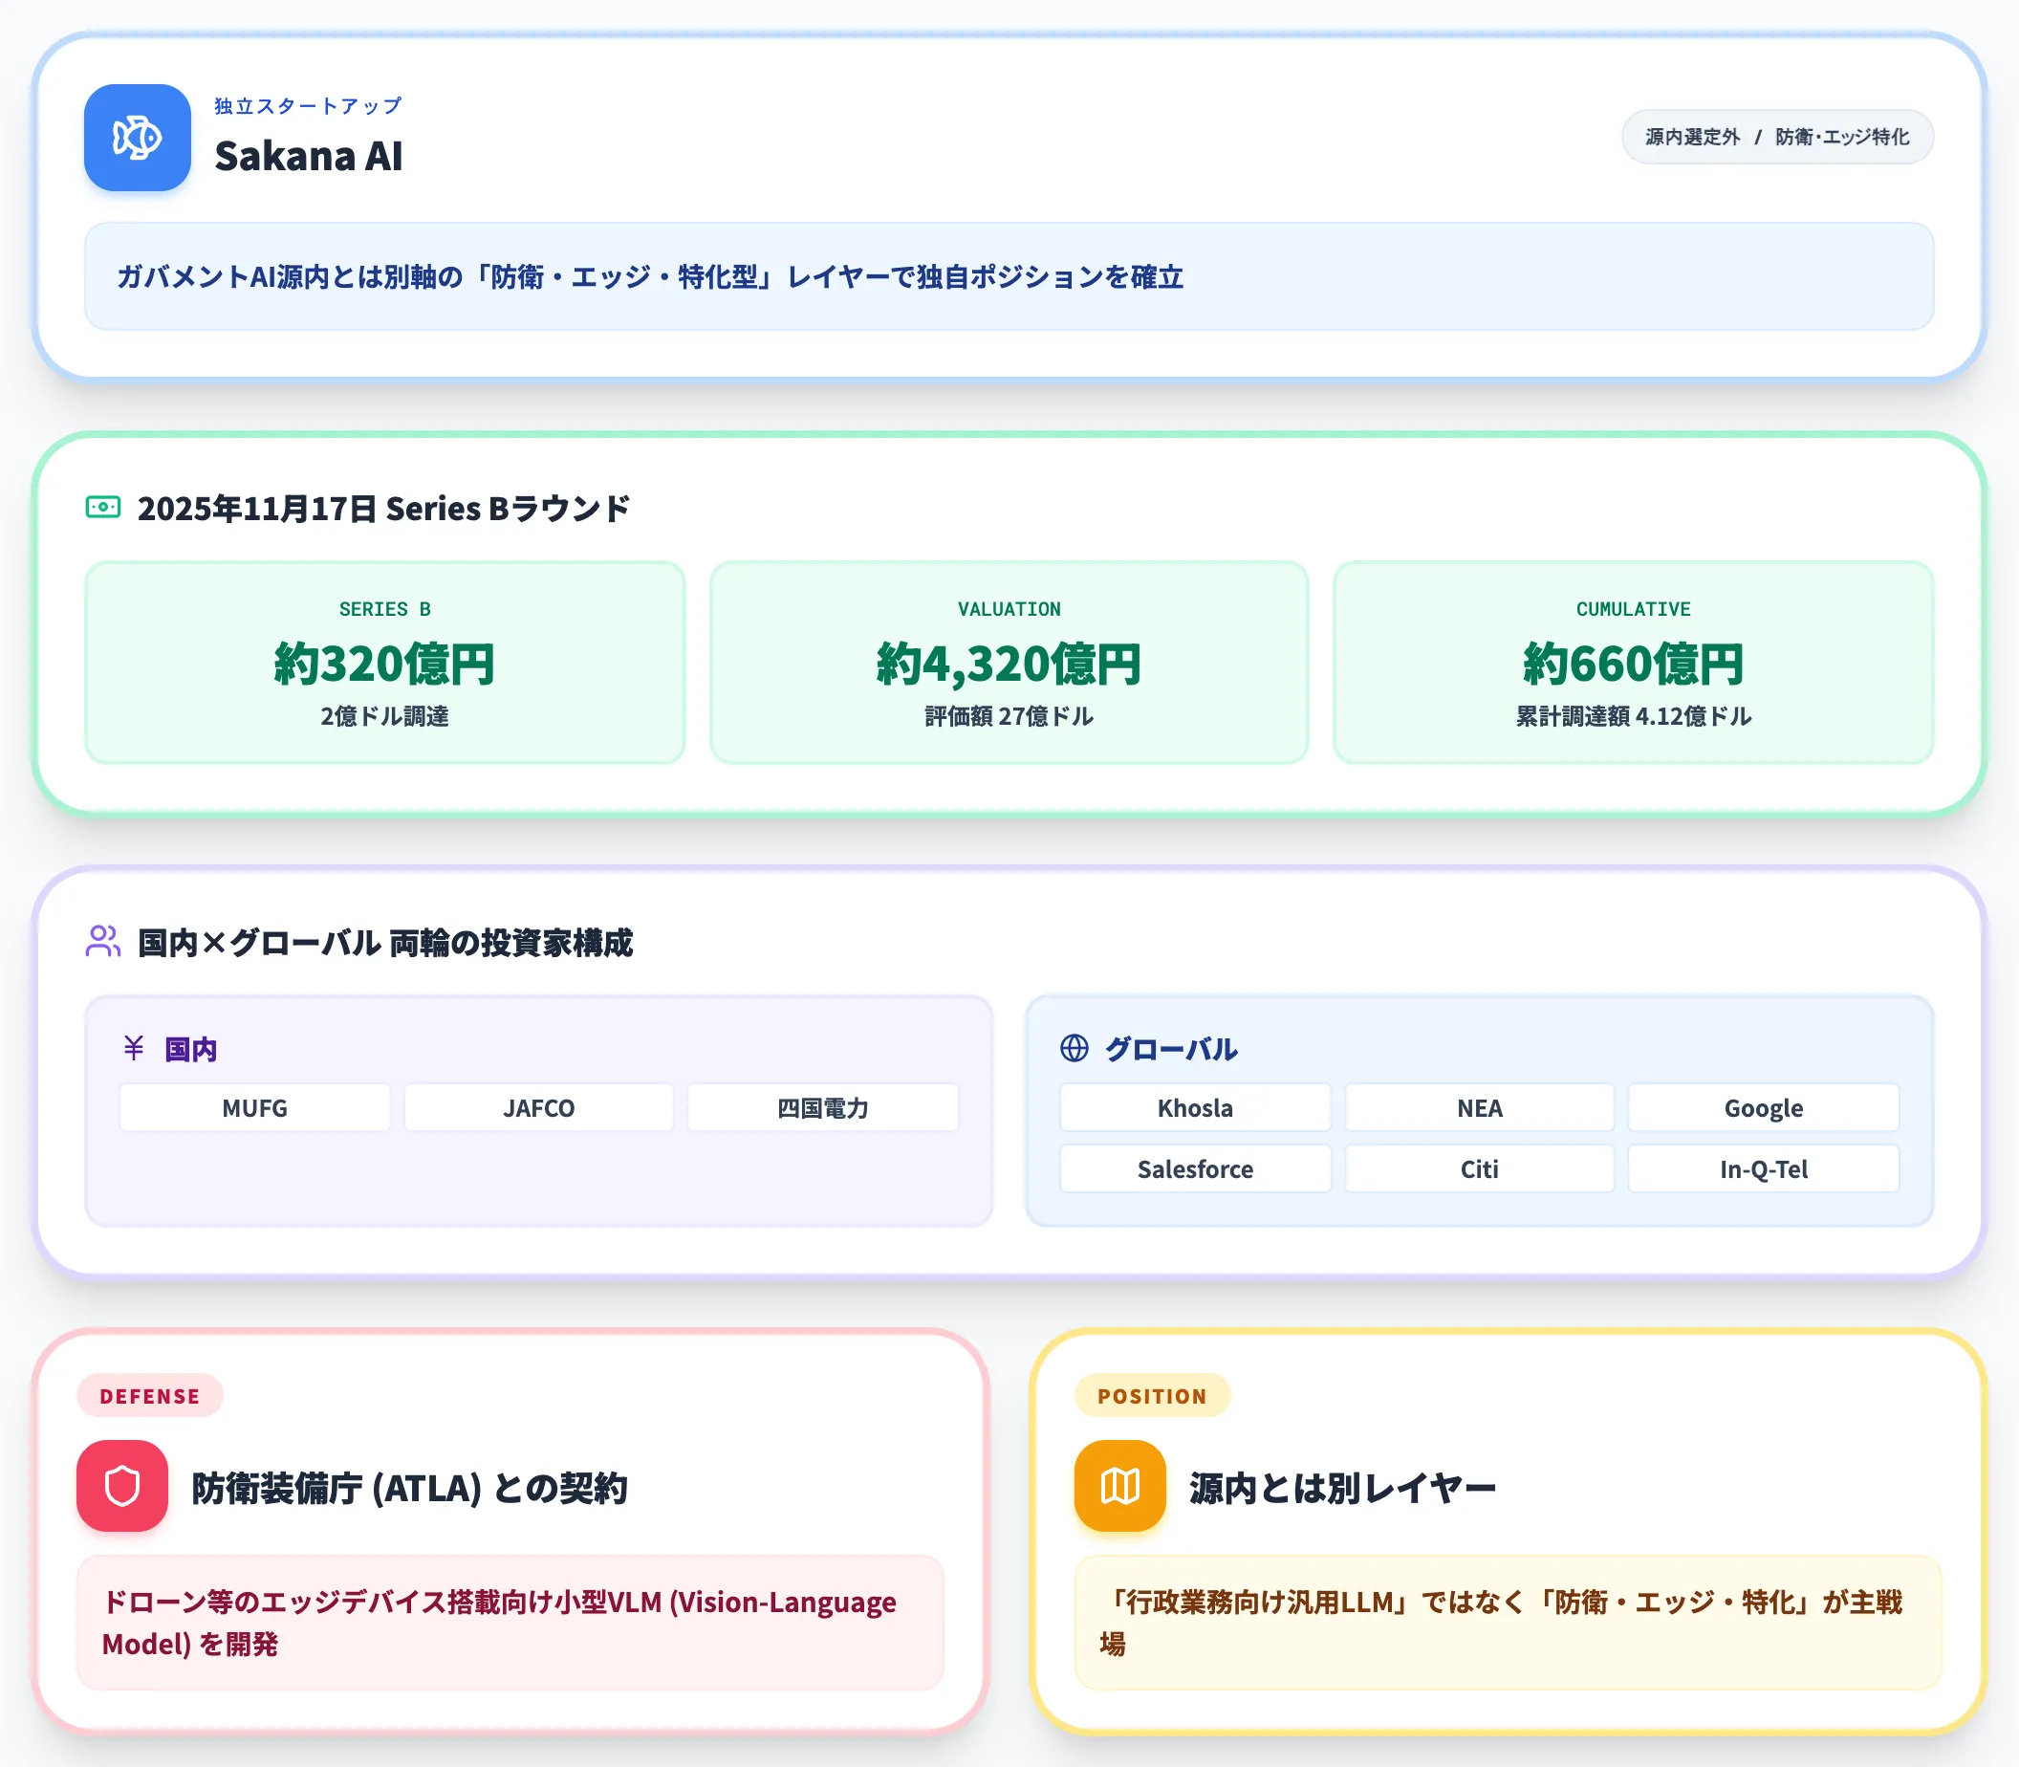Click the 2億ドル調達 caption
The width and height of the screenshot is (2019, 1767).
click(x=384, y=717)
